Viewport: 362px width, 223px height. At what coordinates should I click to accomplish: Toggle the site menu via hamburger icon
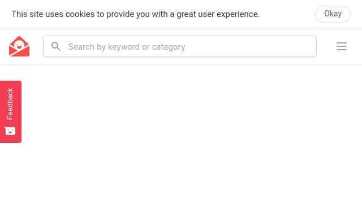click(342, 46)
